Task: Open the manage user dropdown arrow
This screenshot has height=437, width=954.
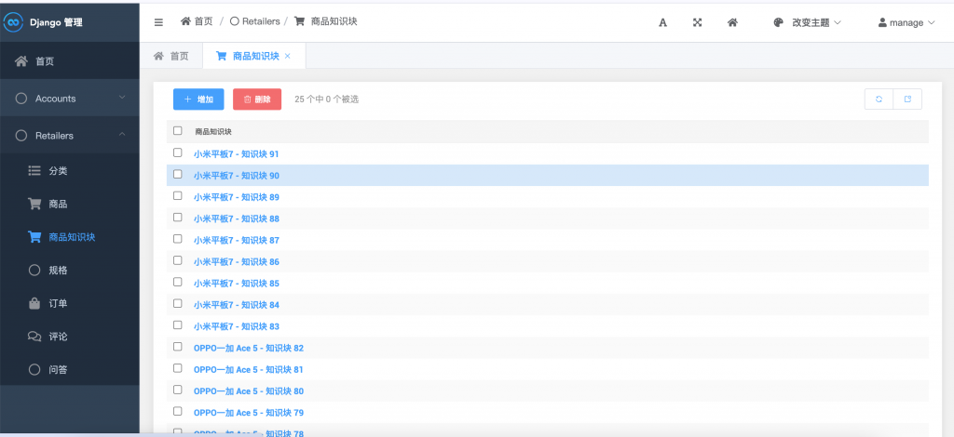Action: point(931,22)
